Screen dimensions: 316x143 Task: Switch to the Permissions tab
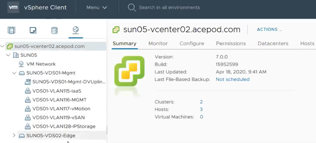[231, 44]
